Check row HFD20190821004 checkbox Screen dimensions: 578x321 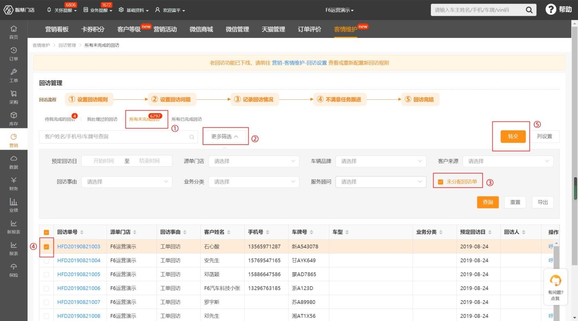pyautogui.click(x=46, y=261)
